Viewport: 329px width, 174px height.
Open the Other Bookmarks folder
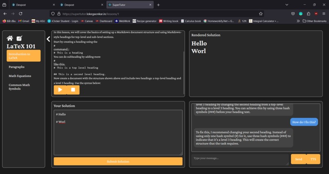click(315, 21)
